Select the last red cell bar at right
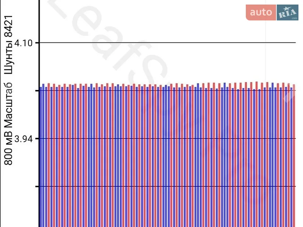The width and height of the screenshot is (303, 227). [294, 155]
